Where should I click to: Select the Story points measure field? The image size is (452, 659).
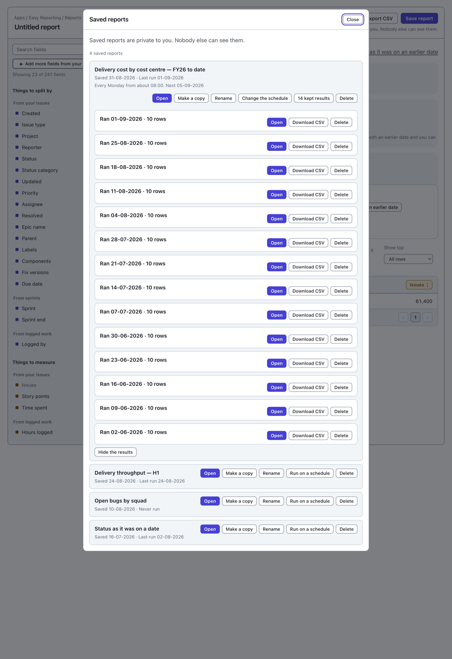coord(35,396)
